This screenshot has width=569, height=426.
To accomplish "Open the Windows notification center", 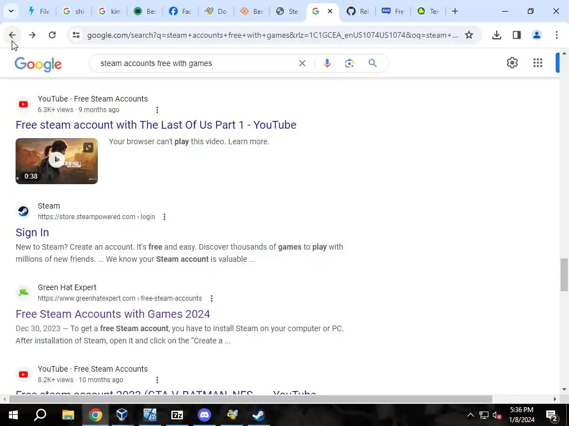I will tap(551, 415).
